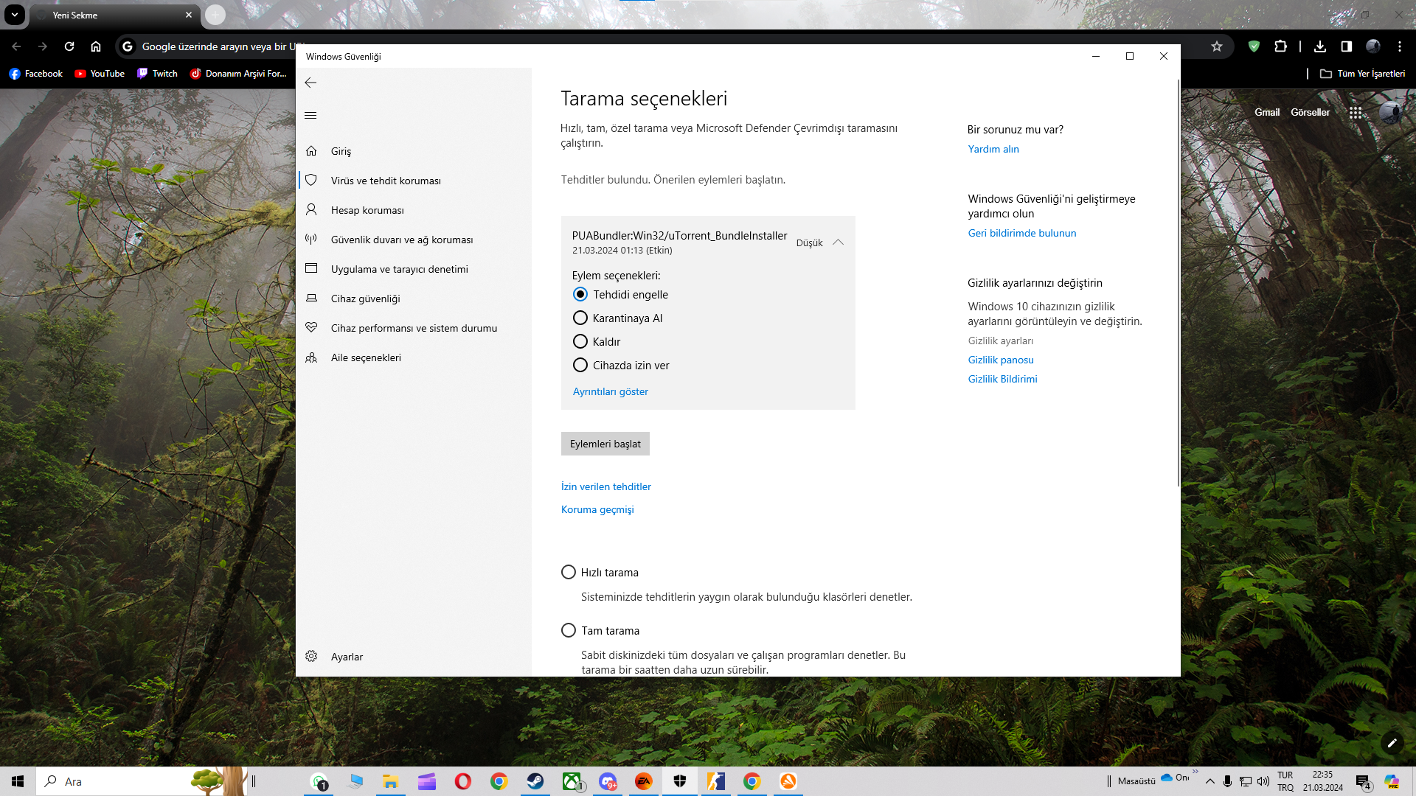1416x796 pixels.
Task: Open the Chrome tab search dropdown arrow
Action: [14, 14]
